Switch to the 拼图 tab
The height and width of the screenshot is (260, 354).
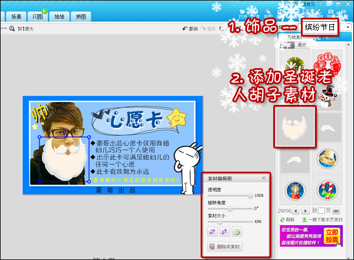[x=82, y=17]
